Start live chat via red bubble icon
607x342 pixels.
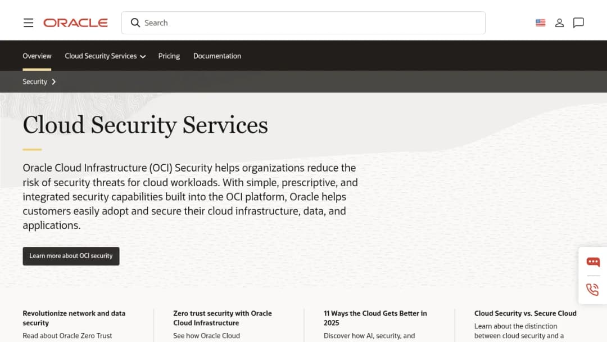point(593,262)
